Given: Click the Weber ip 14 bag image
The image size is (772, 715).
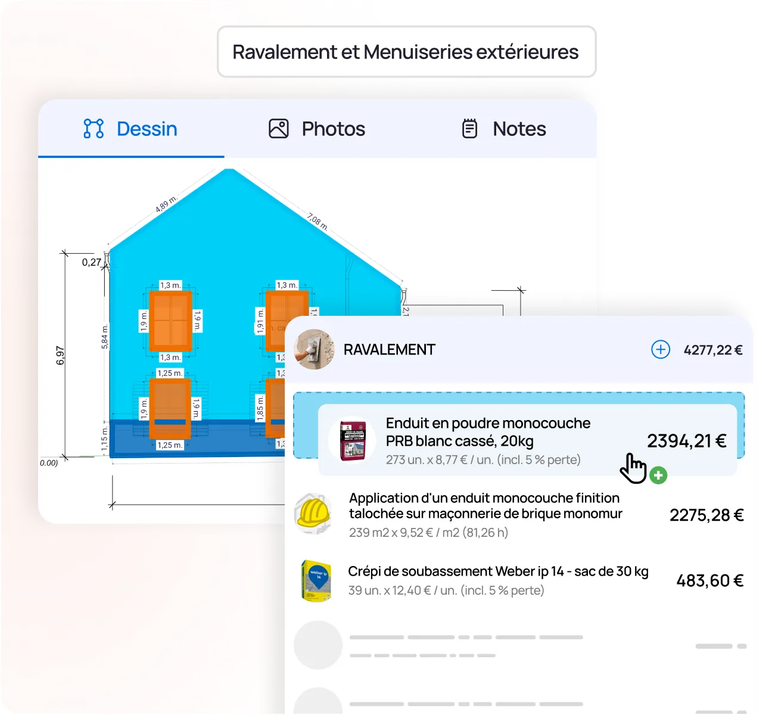Looking at the screenshot, I should click(x=316, y=580).
